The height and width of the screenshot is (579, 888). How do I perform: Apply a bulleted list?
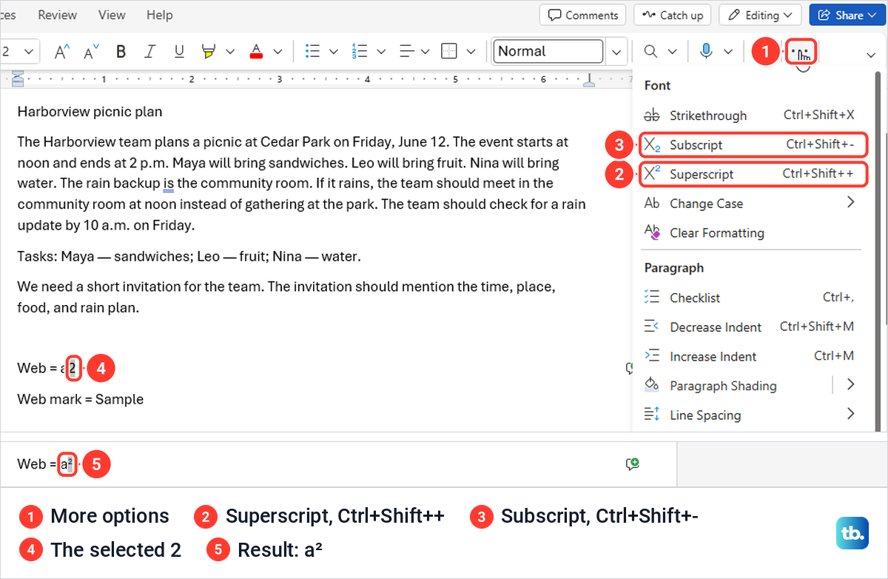pyautogui.click(x=312, y=51)
